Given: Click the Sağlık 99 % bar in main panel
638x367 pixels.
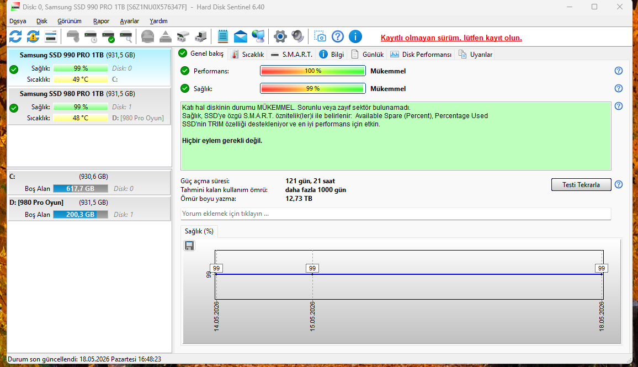Looking at the screenshot, I should click(x=313, y=88).
